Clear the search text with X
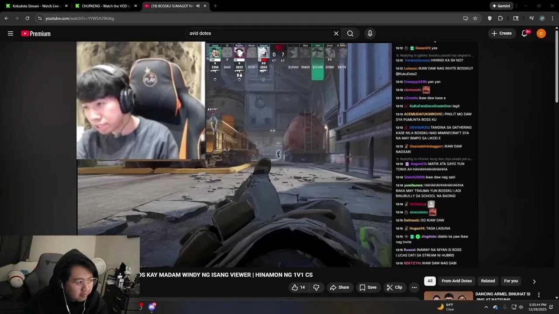 pos(336,34)
